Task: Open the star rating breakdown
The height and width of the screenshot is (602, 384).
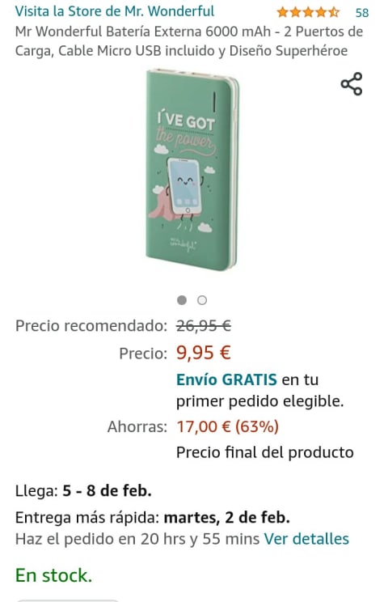Action: (x=308, y=13)
